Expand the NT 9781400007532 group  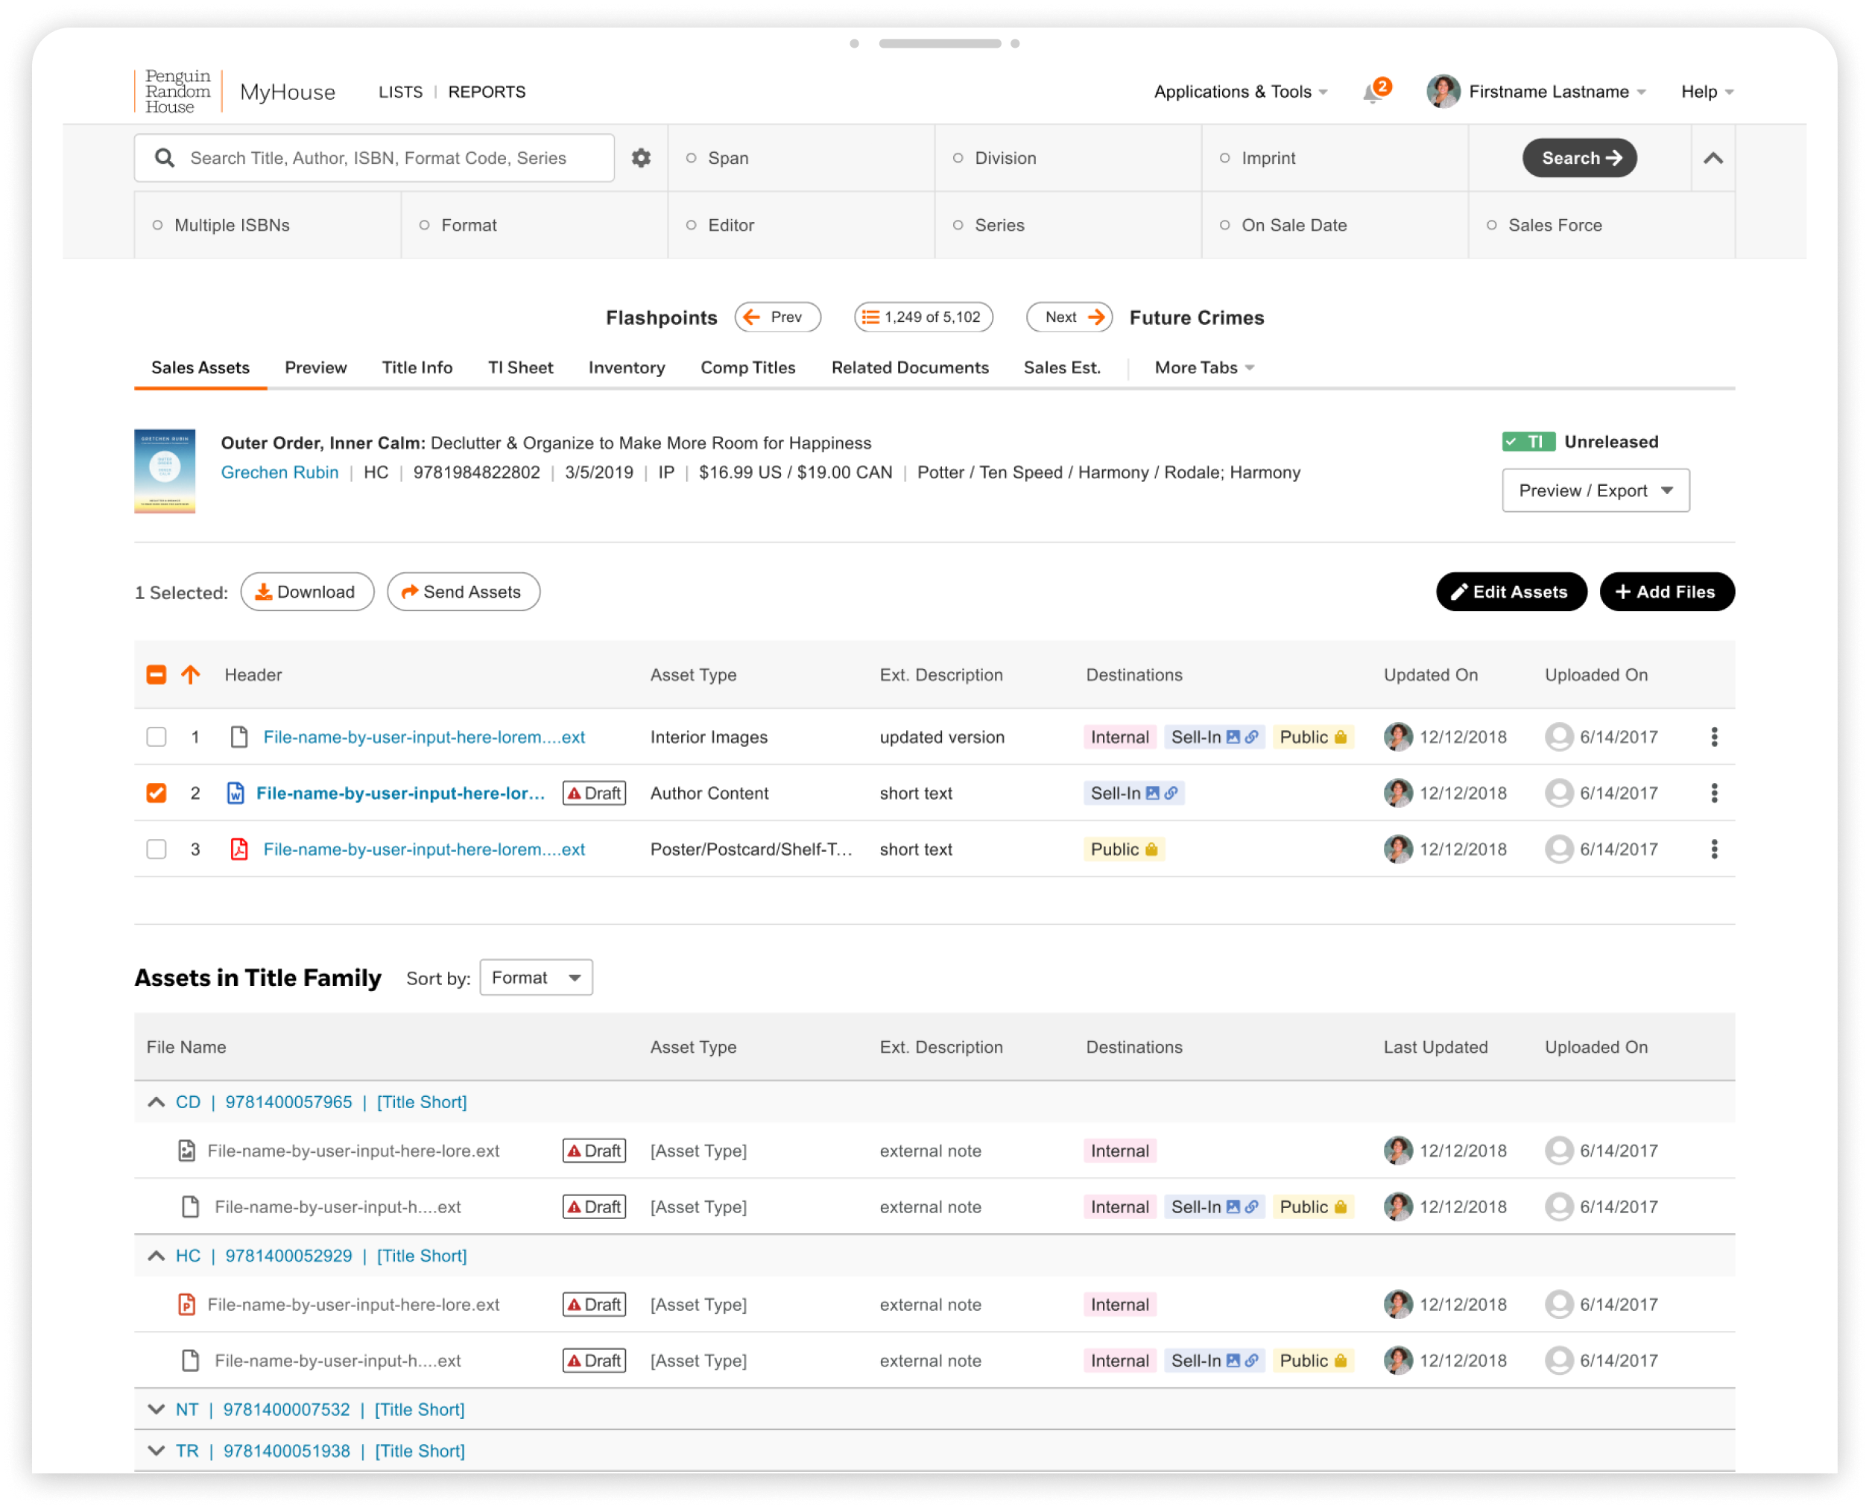click(156, 1409)
